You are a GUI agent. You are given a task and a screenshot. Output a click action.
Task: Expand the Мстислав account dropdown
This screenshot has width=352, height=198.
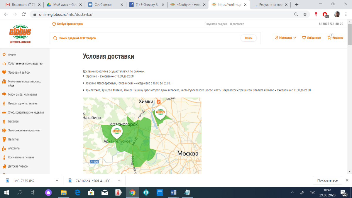pyautogui.click(x=295, y=38)
